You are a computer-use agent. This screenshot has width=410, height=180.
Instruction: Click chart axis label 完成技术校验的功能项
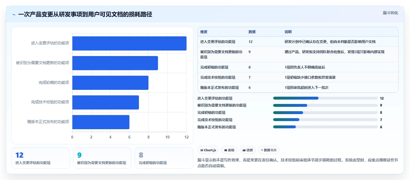tap(50, 102)
